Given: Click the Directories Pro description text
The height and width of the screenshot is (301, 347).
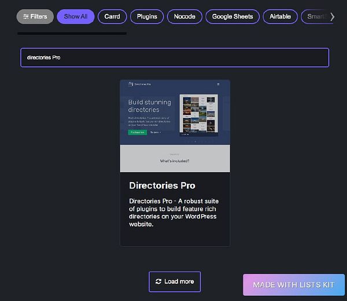Looking at the screenshot, I should click(173, 213).
